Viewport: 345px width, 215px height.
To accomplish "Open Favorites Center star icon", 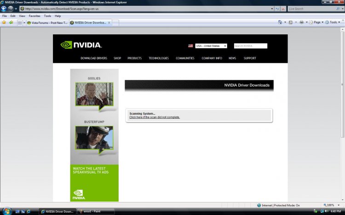I will coord(4,22).
